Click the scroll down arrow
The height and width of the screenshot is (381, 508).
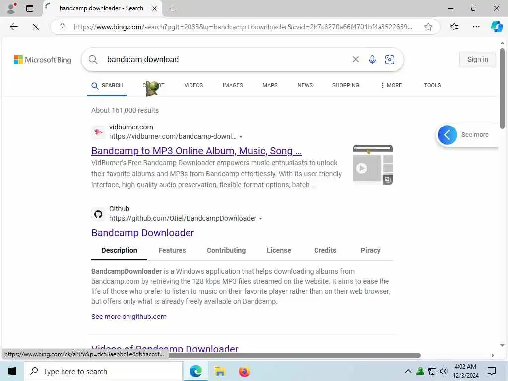(x=502, y=345)
